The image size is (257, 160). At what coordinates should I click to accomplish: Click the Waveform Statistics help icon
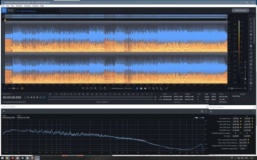tap(253, 111)
